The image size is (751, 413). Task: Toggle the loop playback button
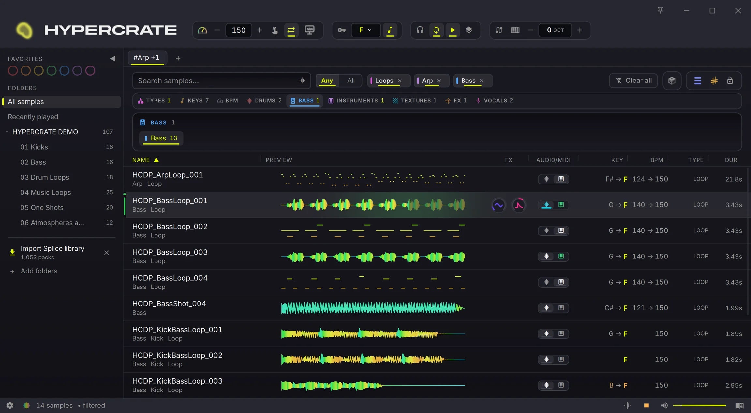436,30
